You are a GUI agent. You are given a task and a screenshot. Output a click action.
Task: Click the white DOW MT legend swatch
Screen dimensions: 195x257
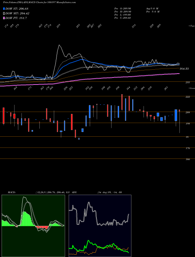4,14
